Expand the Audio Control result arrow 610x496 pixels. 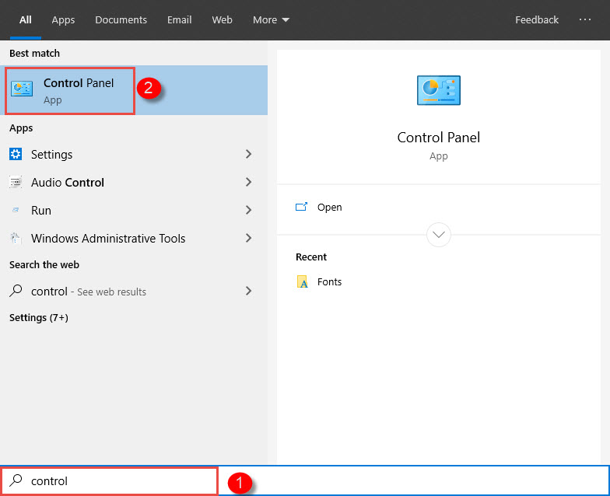[249, 183]
